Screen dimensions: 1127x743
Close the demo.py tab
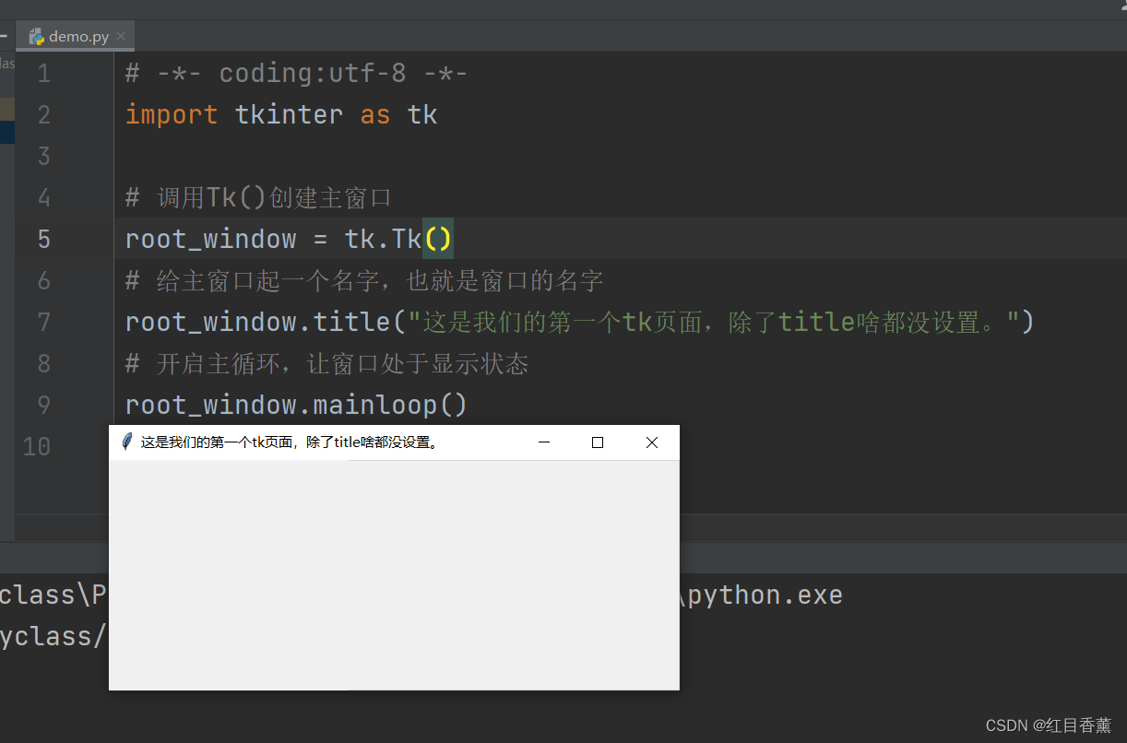121,37
